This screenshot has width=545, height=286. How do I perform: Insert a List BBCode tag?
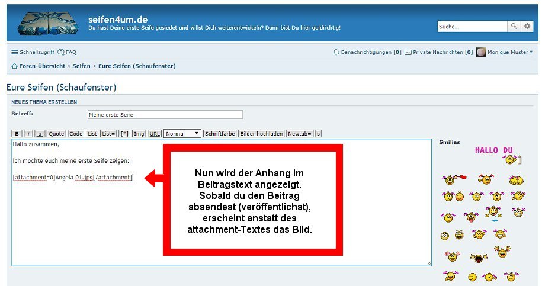[92, 134]
